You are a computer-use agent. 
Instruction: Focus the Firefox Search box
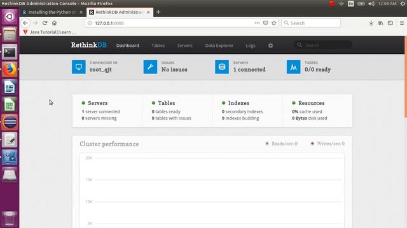311,23
